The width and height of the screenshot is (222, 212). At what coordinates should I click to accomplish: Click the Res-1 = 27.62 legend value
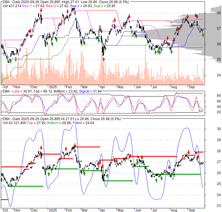34,6
